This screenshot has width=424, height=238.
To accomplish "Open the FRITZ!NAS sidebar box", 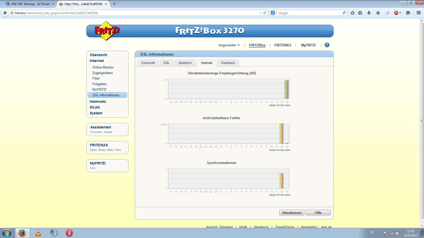I will click(107, 148).
